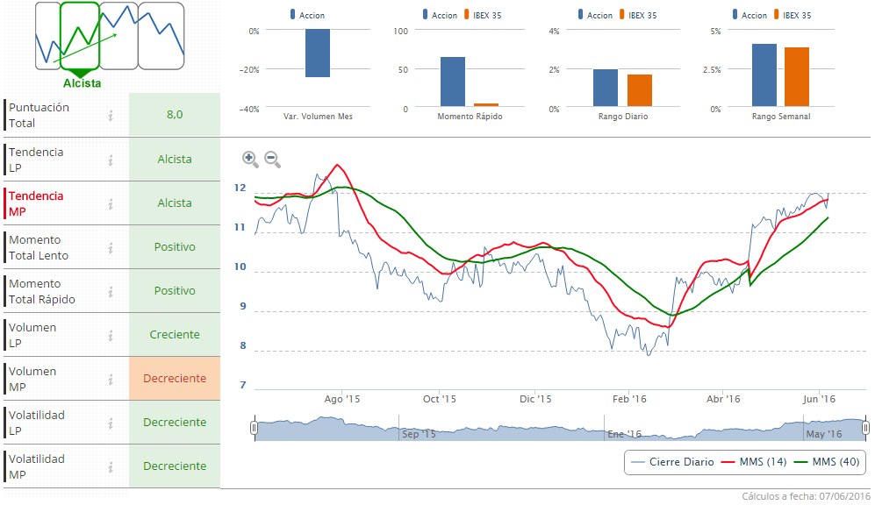
Task: Click the right handle of range navigator
Action: point(865,428)
